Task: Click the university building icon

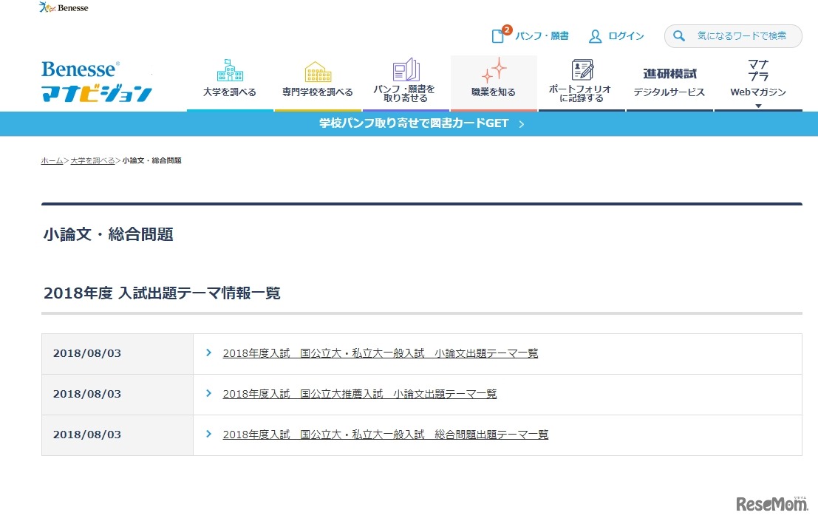Action: pos(230,70)
